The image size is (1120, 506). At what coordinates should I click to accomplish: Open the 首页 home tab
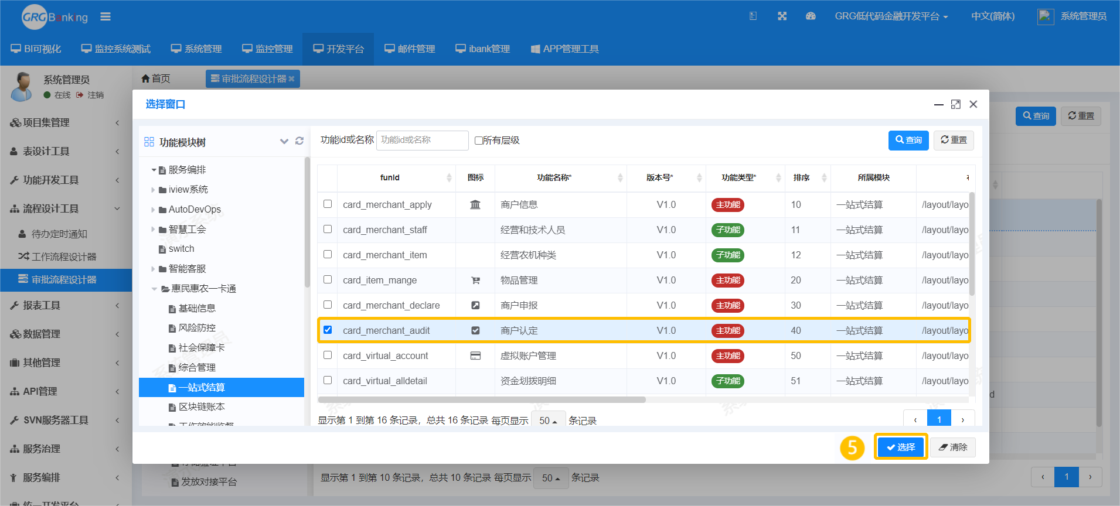pos(156,78)
